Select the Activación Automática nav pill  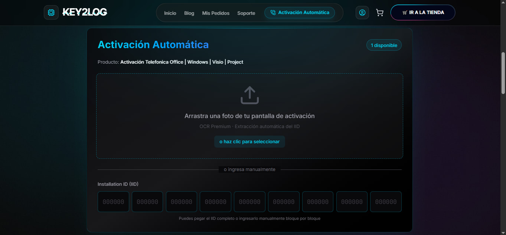point(300,13)
